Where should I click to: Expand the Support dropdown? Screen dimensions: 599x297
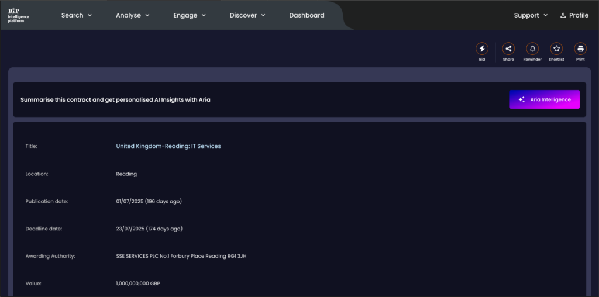point(531,15)
